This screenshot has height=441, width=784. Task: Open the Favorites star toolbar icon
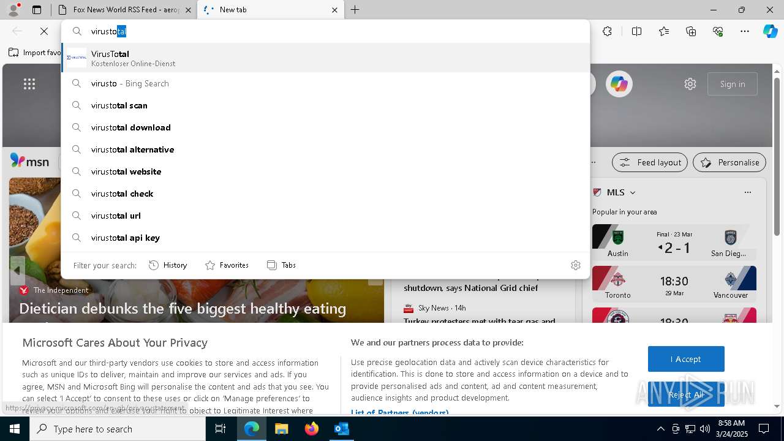coord(664,31)
